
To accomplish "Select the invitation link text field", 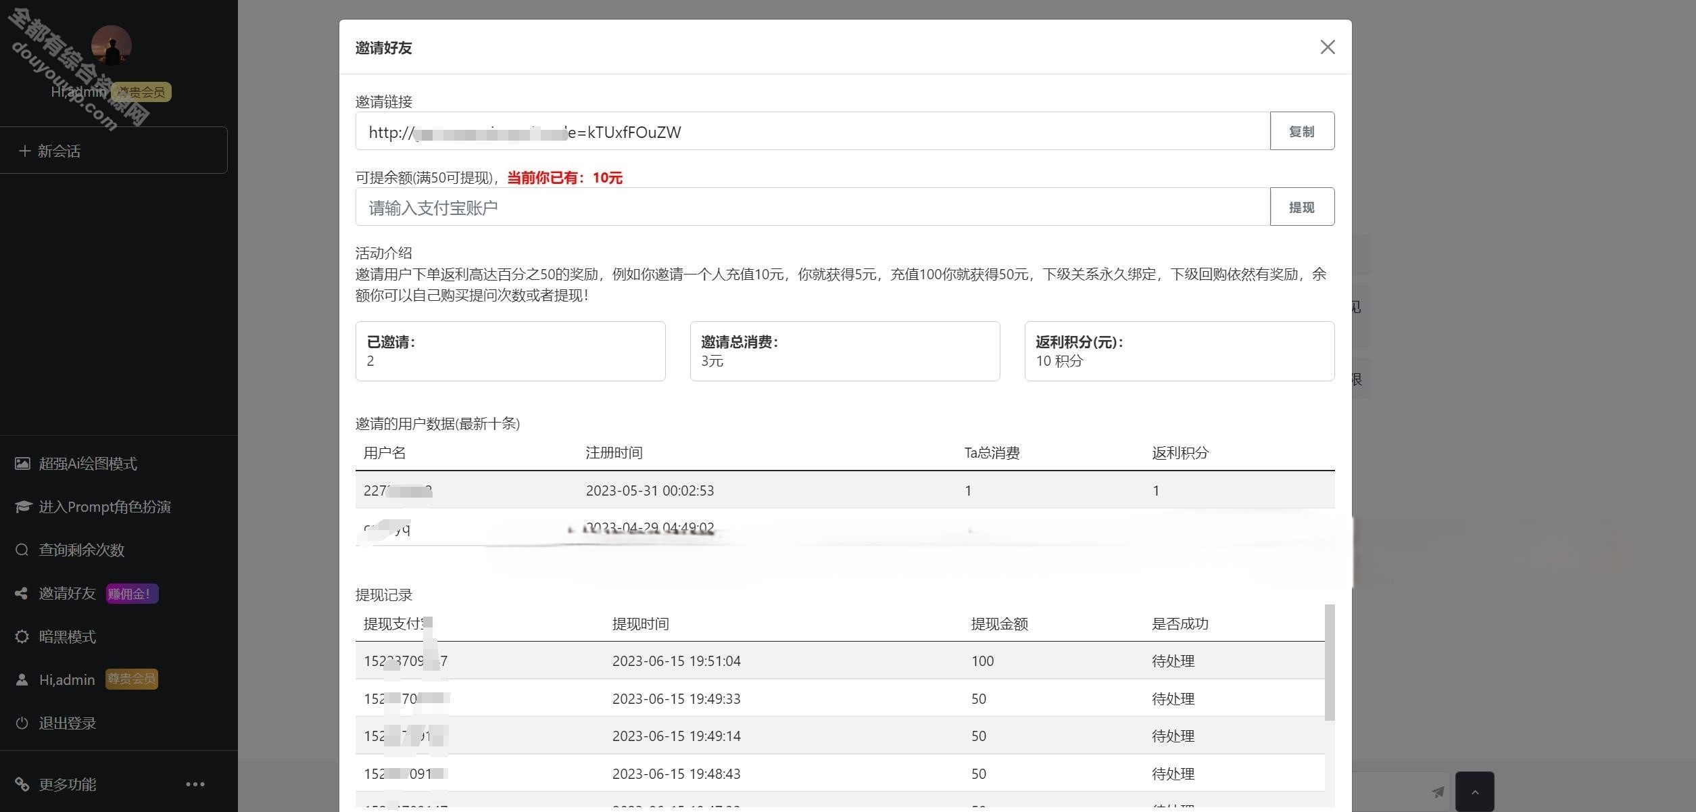I will click(x=813, y=131).
